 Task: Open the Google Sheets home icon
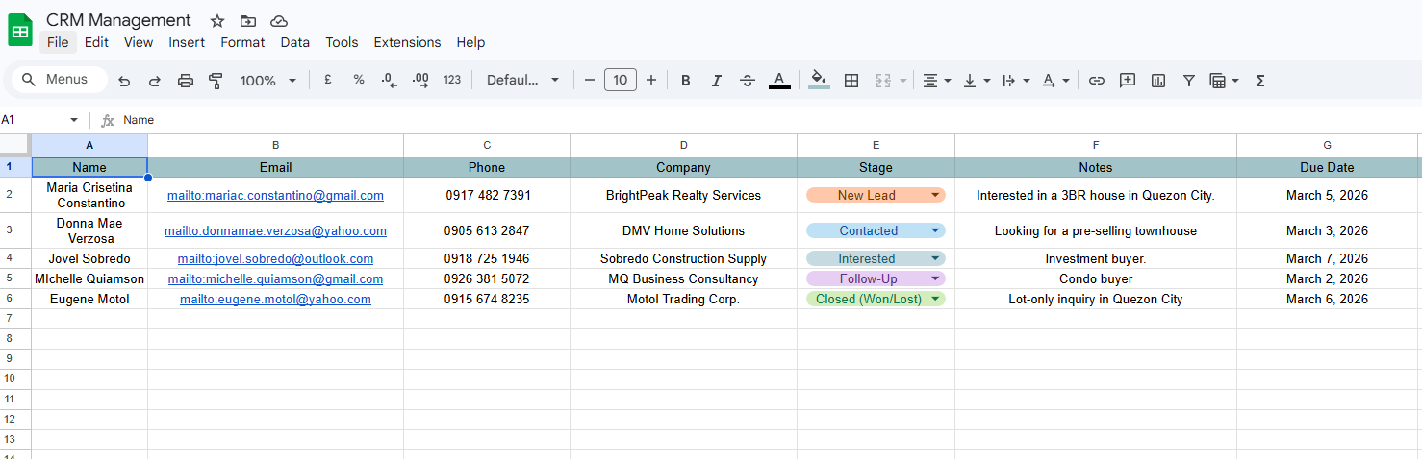coord(20,30)
